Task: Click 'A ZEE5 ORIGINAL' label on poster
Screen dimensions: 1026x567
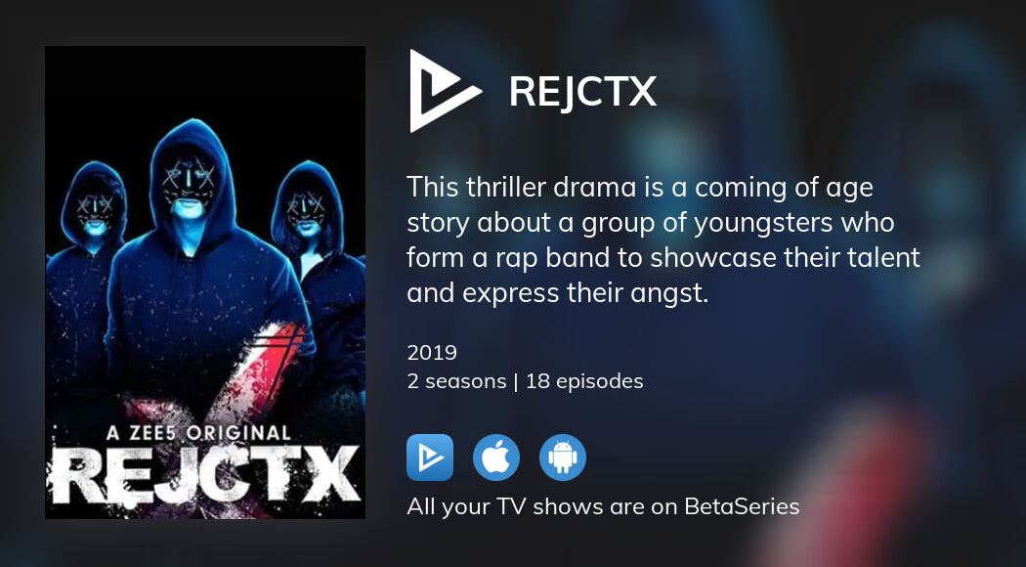Action: [x=199, y=433]
